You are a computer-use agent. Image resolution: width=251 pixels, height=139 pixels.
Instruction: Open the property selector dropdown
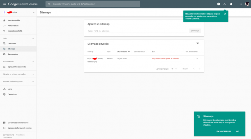click(x=34, y=12)
